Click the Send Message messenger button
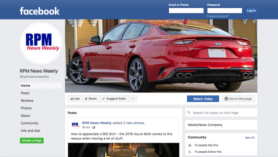 (238, 99)
